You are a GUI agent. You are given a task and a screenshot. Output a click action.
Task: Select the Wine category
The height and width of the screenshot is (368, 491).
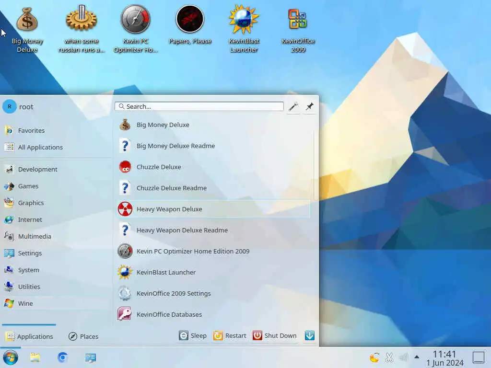point(57,303)
